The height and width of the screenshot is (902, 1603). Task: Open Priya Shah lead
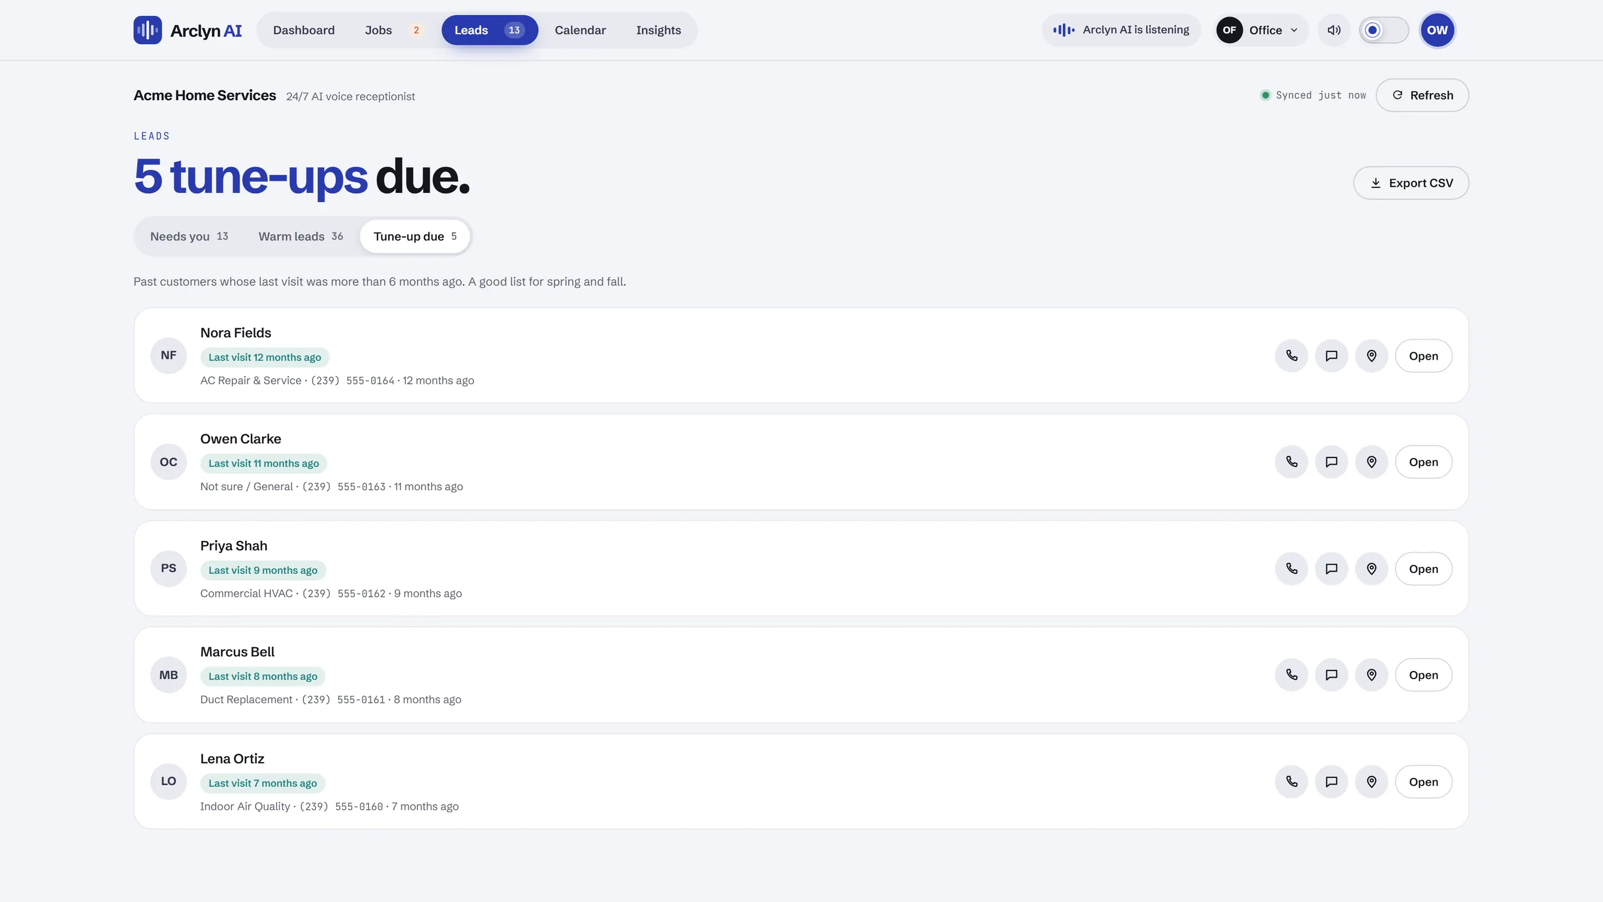pos(1423,568)
